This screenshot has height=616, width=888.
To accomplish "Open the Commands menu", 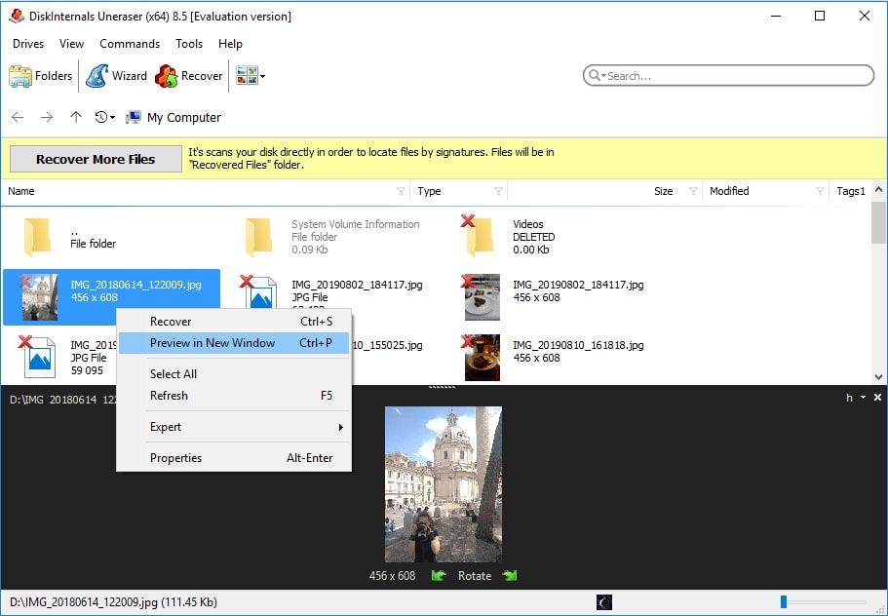I will (129, 44).
